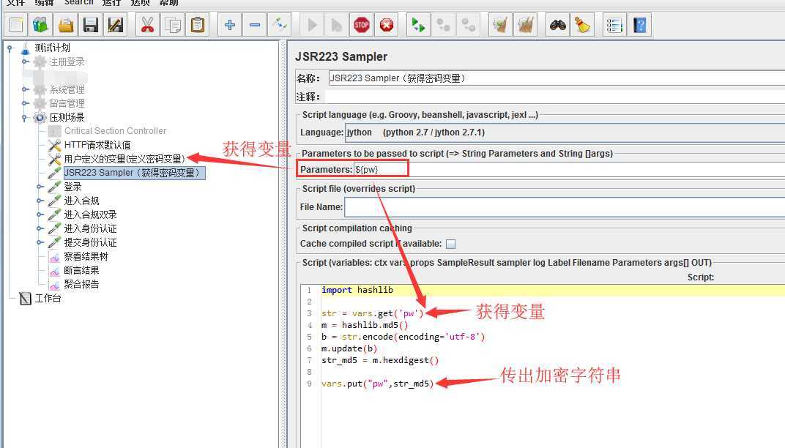785x448 pixels.
Task: Save the test plan with floppy icon
Action: click(91, 25)
